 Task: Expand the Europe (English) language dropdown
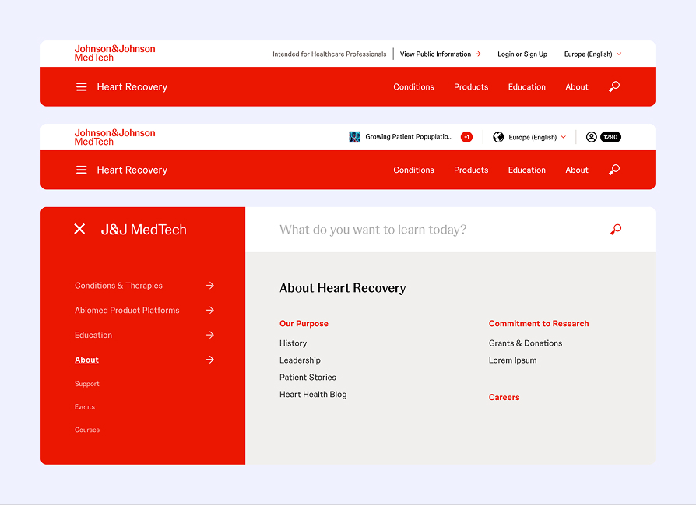tap(592, 54)
